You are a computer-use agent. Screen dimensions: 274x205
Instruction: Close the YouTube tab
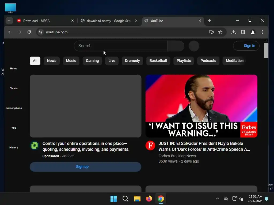pos(200,21)
